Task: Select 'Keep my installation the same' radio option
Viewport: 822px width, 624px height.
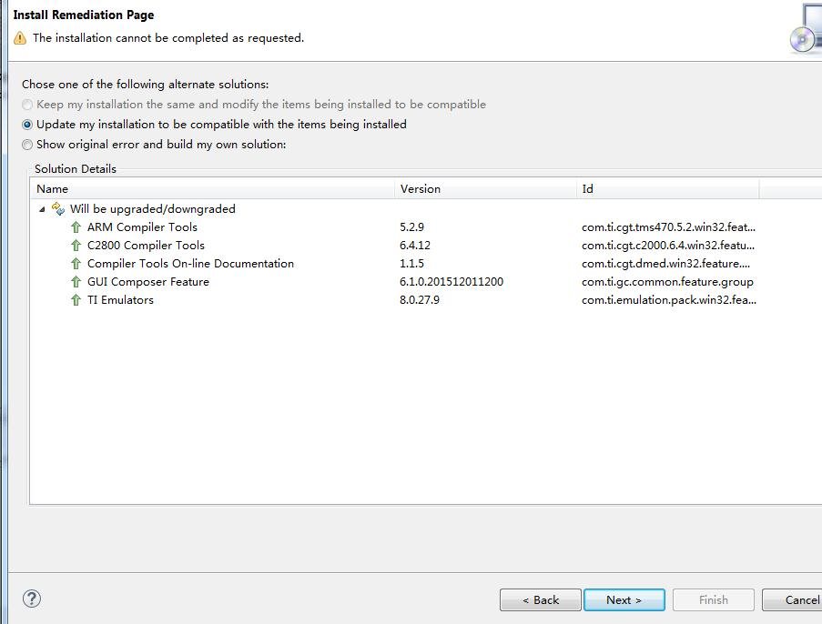Action: click(27, 105)
